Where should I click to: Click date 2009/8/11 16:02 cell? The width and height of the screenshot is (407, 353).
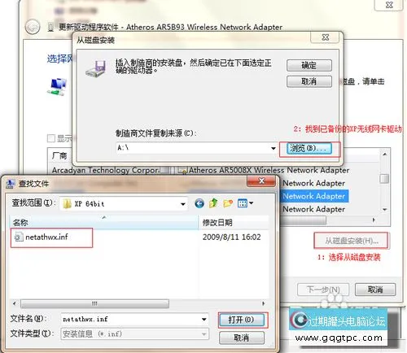[232, 237]
